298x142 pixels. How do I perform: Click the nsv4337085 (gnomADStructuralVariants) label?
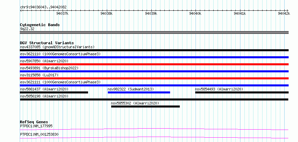click(57, 47)
